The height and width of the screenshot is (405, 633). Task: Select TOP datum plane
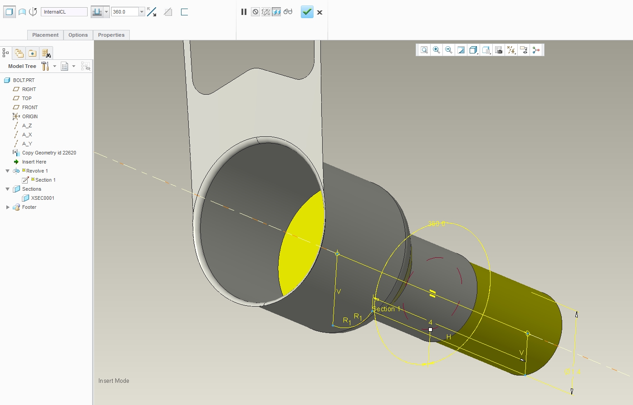(x=27, y=98)
